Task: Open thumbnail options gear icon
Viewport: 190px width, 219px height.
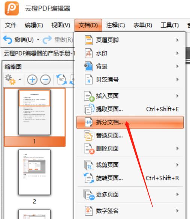Action: coord(10,79)
